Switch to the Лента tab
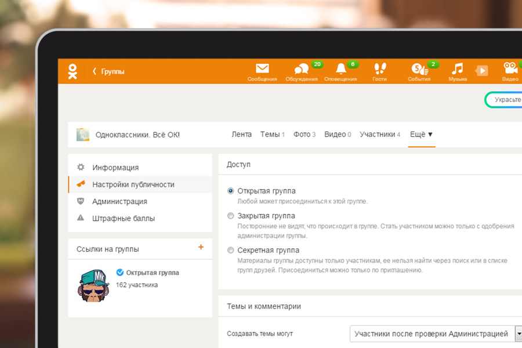 point(241,135)
